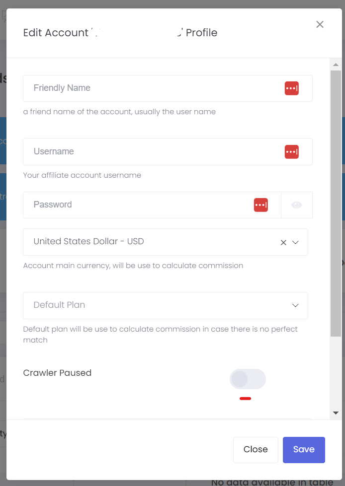The image size is (345, 486).
Task: Clear the United States Dollar currency selection
Action: point(283,242)
